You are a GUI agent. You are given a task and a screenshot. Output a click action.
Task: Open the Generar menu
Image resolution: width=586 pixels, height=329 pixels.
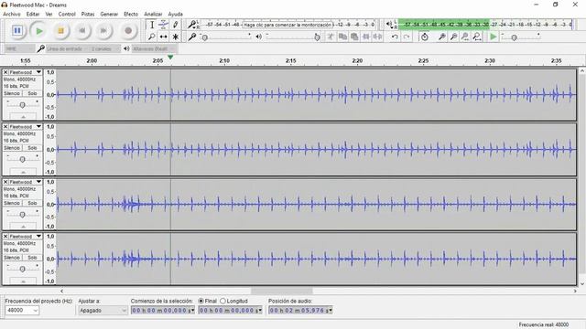109,14
